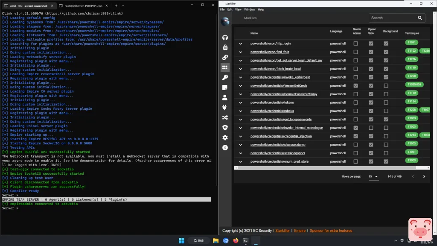Image resolution: width=437 pixels, height=246 pixels.
Task: Click the magnifier icon in the Search box
Action: click(x=420, y=18)
